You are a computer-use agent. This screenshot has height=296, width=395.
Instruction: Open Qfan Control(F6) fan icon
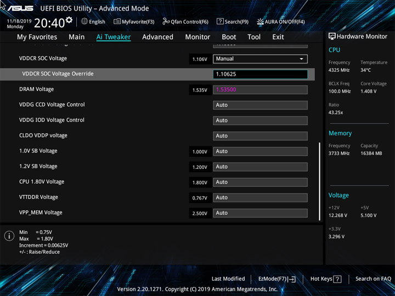coord(166,21)
